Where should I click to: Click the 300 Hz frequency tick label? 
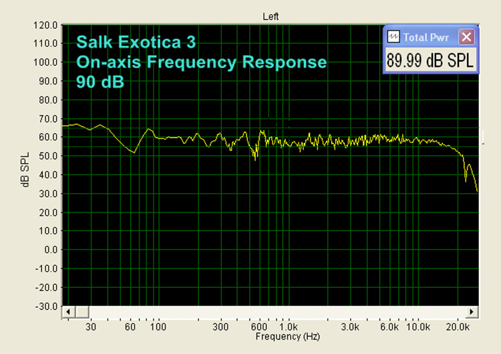tap(221, 327)
